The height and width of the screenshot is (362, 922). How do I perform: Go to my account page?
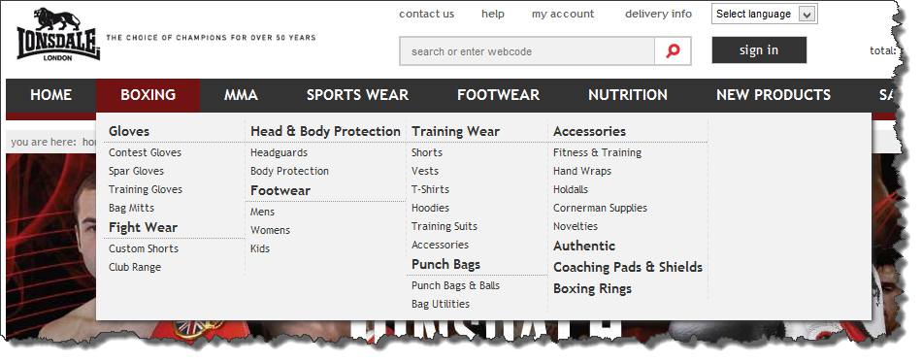[563, 15]
